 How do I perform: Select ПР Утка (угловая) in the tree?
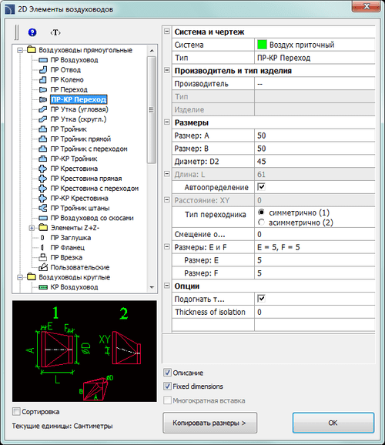[x=79, y=109]
